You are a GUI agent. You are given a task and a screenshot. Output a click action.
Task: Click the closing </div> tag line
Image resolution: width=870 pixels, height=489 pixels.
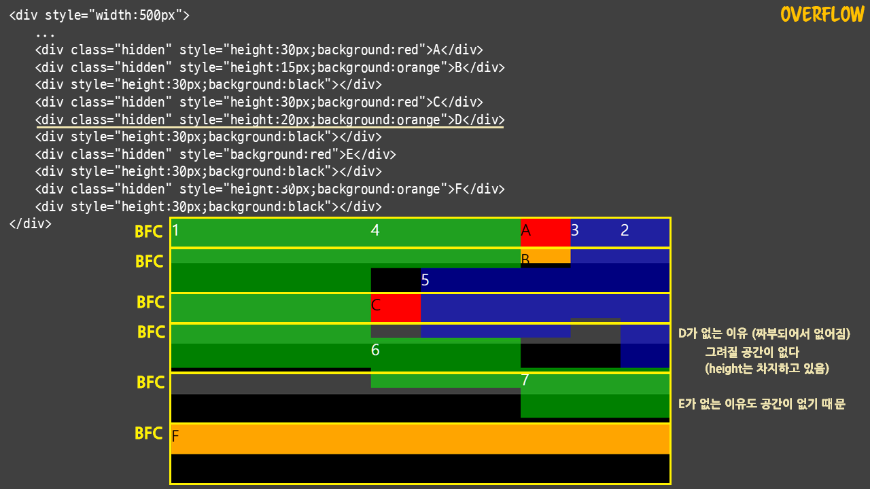(31, 223)
